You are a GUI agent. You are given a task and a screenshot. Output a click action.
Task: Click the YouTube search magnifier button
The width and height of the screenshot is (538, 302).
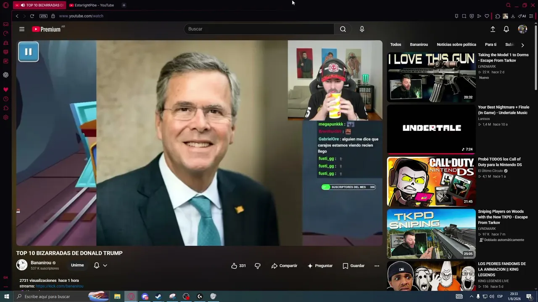coord(343,29)
